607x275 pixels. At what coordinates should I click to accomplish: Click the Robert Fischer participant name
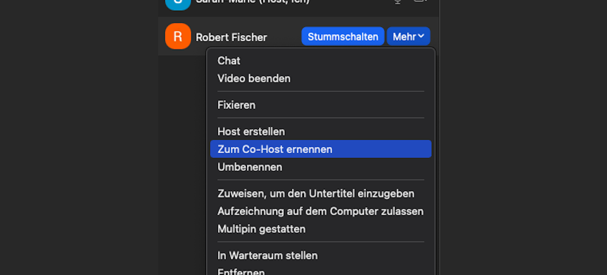point(231,37)
